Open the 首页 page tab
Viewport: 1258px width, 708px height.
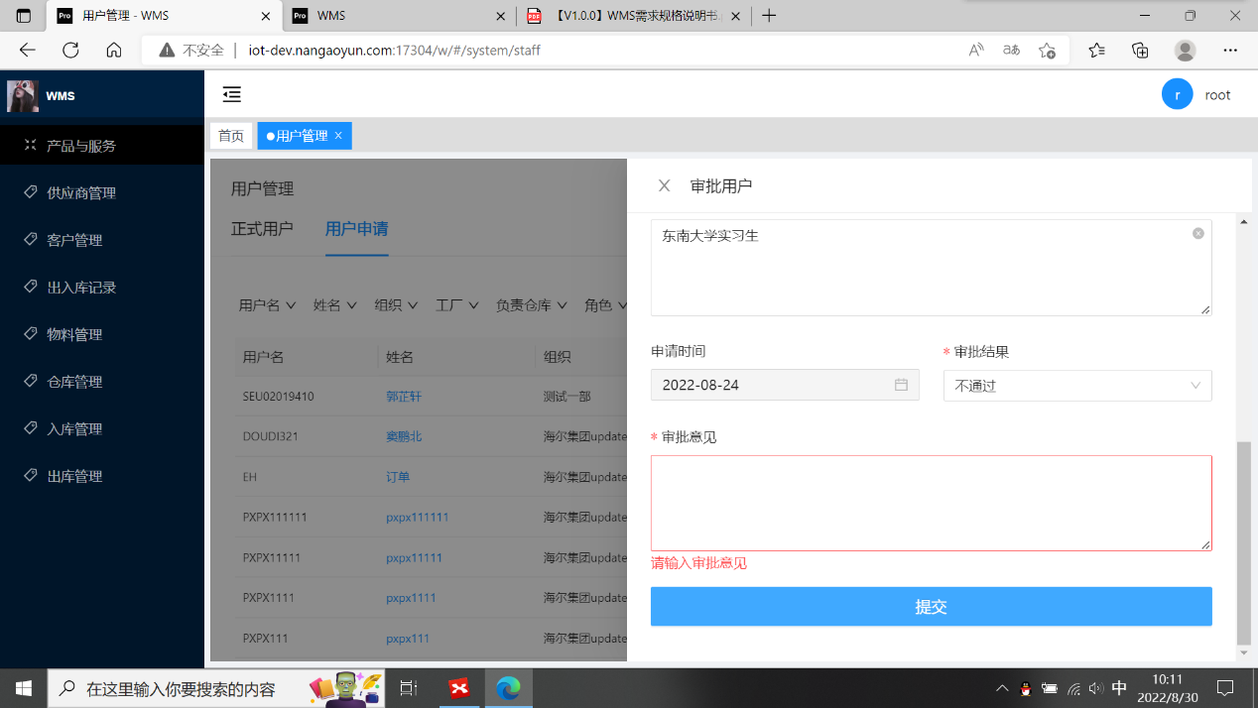click(231, 136)
